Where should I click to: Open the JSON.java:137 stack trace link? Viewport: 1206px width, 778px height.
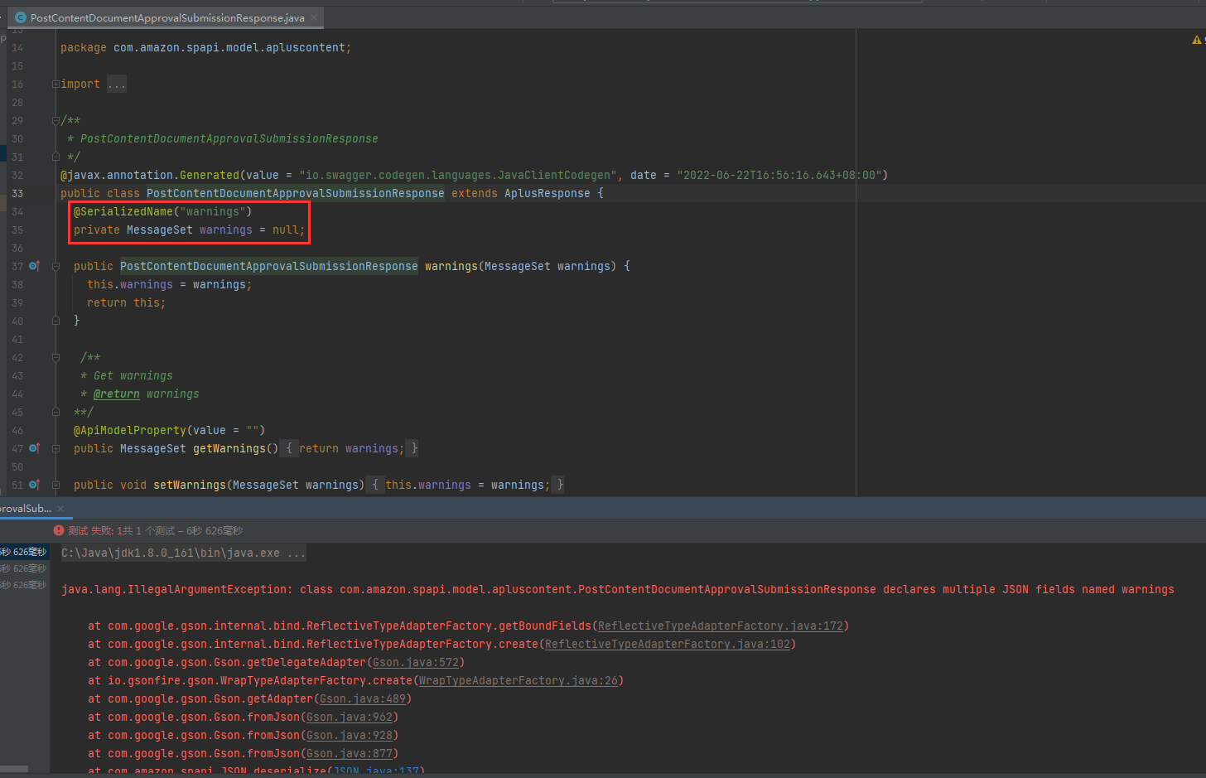[x=380, y=771]
